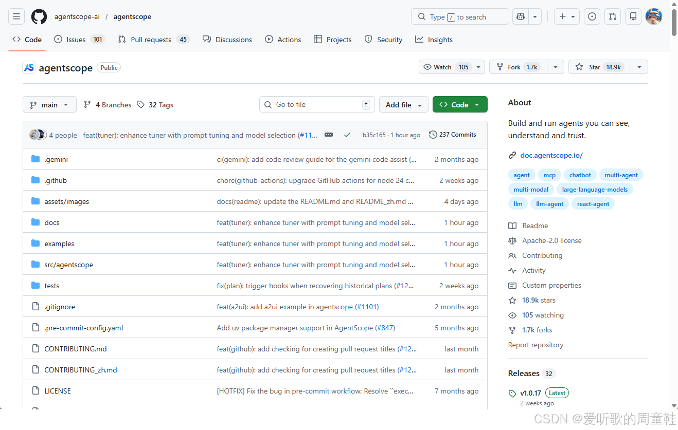The width and height of the screenshot is (678, 430).
Task: Expand the commit message ellipsis
Action: (x=329, y=135)
